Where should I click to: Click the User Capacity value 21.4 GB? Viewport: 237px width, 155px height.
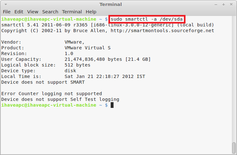[x=138, y=60]
